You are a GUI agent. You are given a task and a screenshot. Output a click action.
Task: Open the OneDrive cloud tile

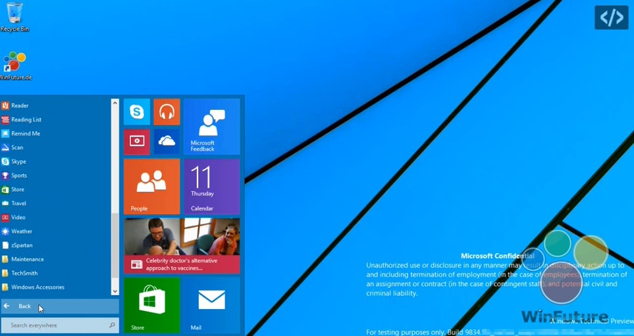pyautogui.click(x=167, y=142)
